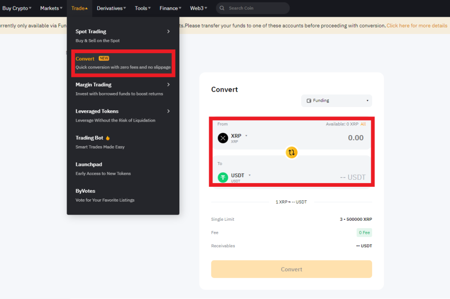The width and height of the screenshot is (450, 299).
Task: Click the Convert panel heading
Action: tap(225, 89)
